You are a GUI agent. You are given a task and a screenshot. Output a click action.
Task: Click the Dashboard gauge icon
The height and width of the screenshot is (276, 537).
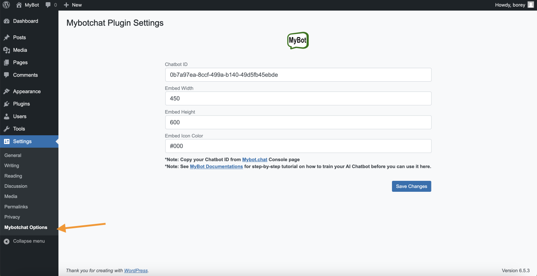coord(7,21)
